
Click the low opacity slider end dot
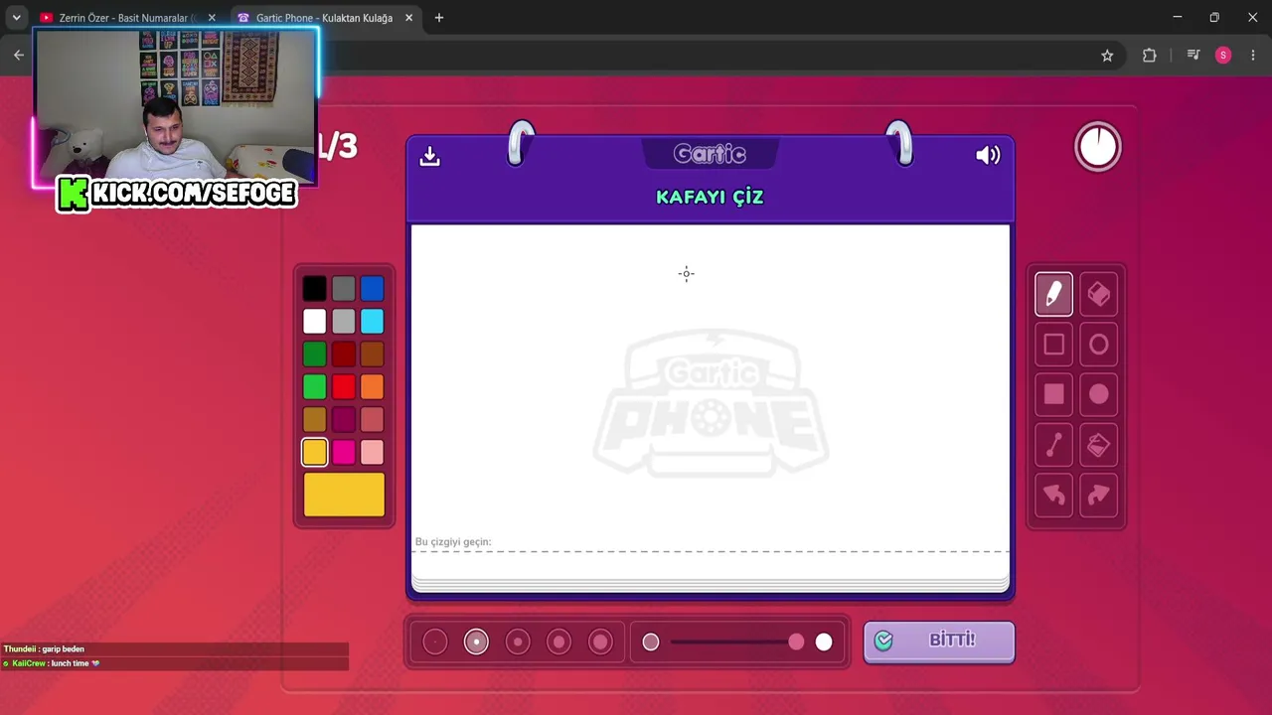651,643
